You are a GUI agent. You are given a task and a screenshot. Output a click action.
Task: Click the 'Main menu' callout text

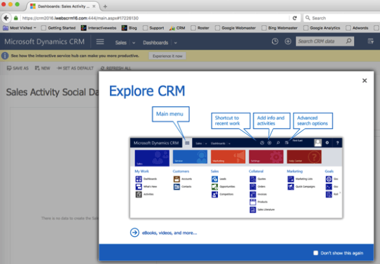[x=170, y=114]
